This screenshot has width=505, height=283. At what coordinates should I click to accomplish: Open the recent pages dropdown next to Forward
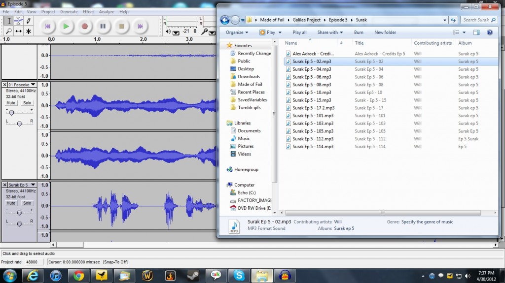pyautogui.click(x=243, y=20)
